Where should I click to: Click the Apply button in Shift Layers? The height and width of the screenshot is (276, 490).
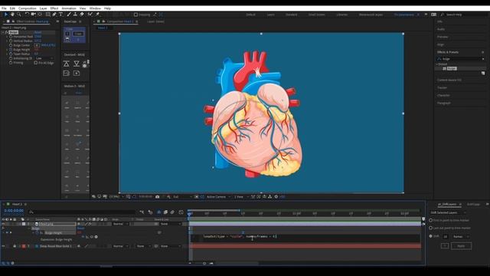(461, 246)
